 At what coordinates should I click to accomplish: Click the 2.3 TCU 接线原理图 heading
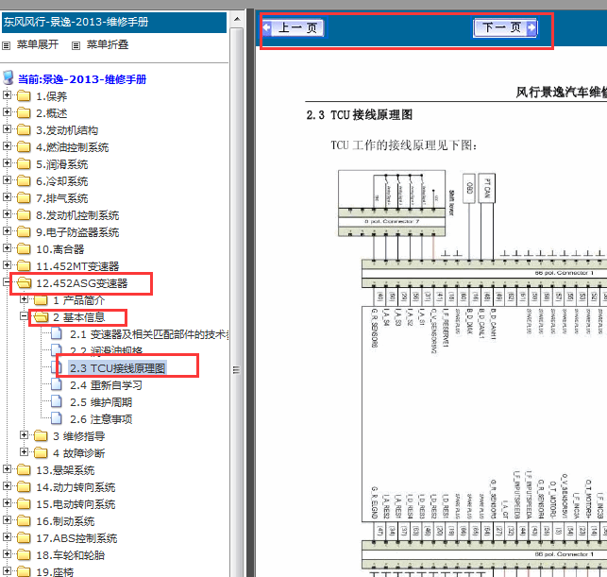tap(360, 115)
